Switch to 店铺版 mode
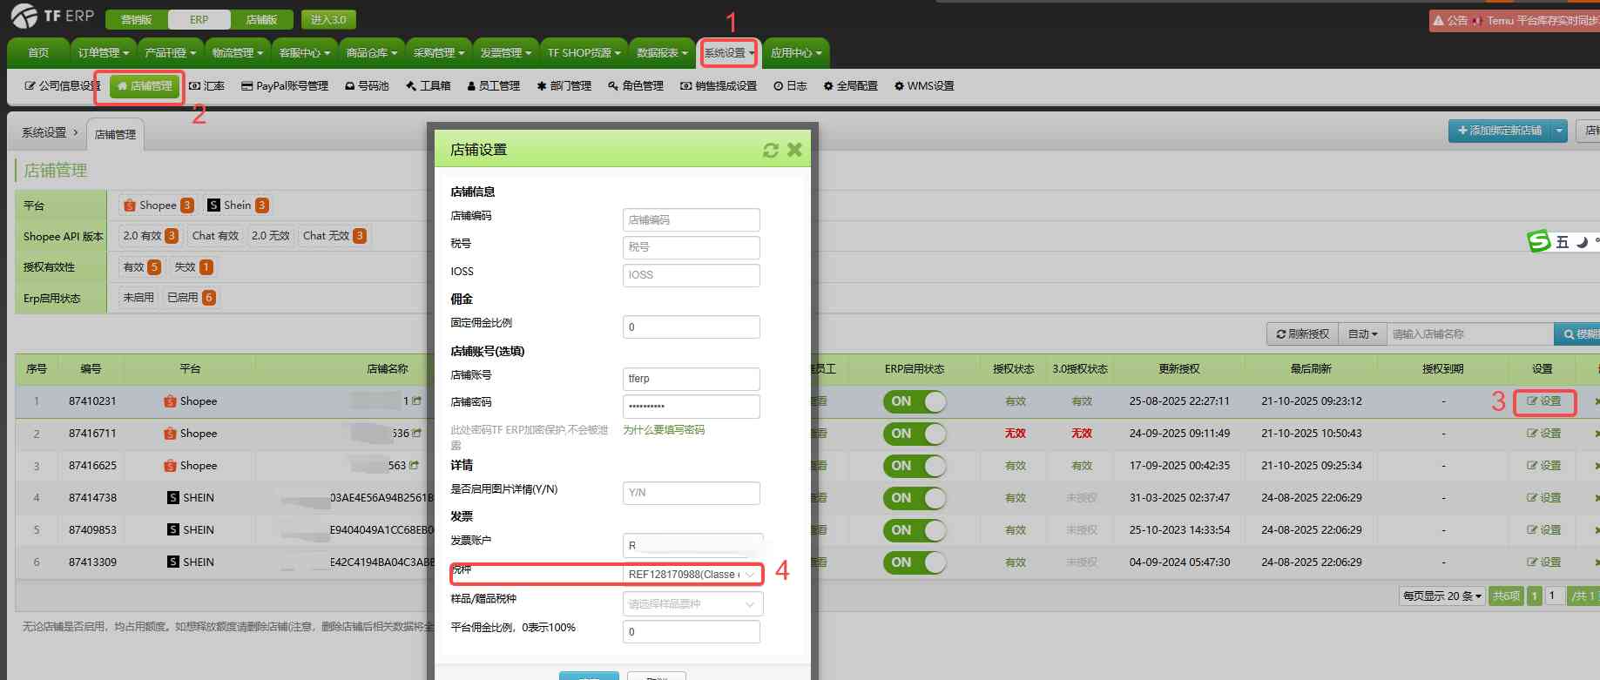Screen dimensions: 1600x680 click(x=261, y=19)
